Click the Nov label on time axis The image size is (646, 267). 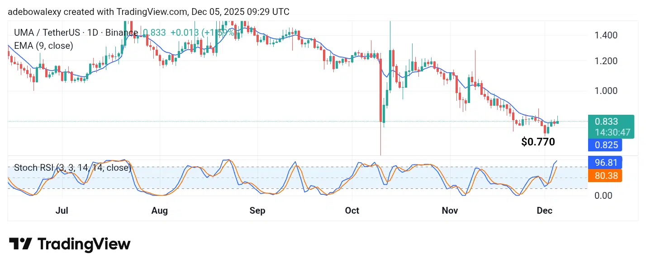tap(450, 211)
